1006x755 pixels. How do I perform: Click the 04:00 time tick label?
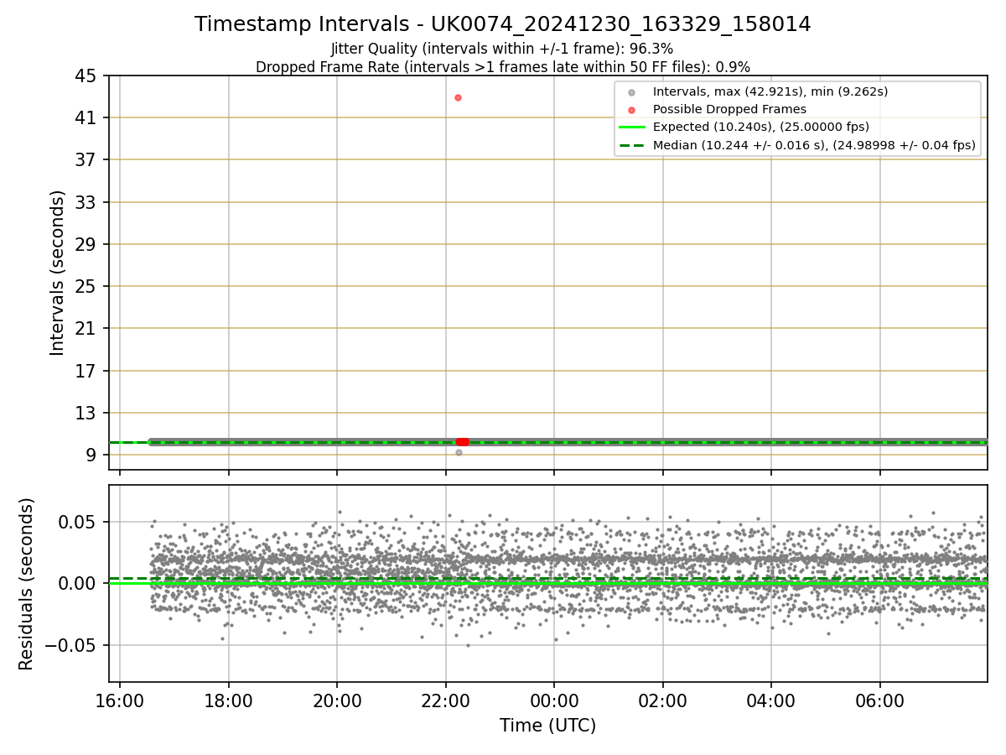771,700
